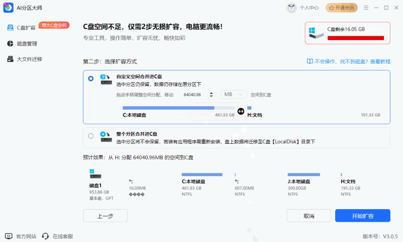The width and height of the screenshot is (403, 242).
Task: Expand the MB unit dropdown
Action: [234, 94]
